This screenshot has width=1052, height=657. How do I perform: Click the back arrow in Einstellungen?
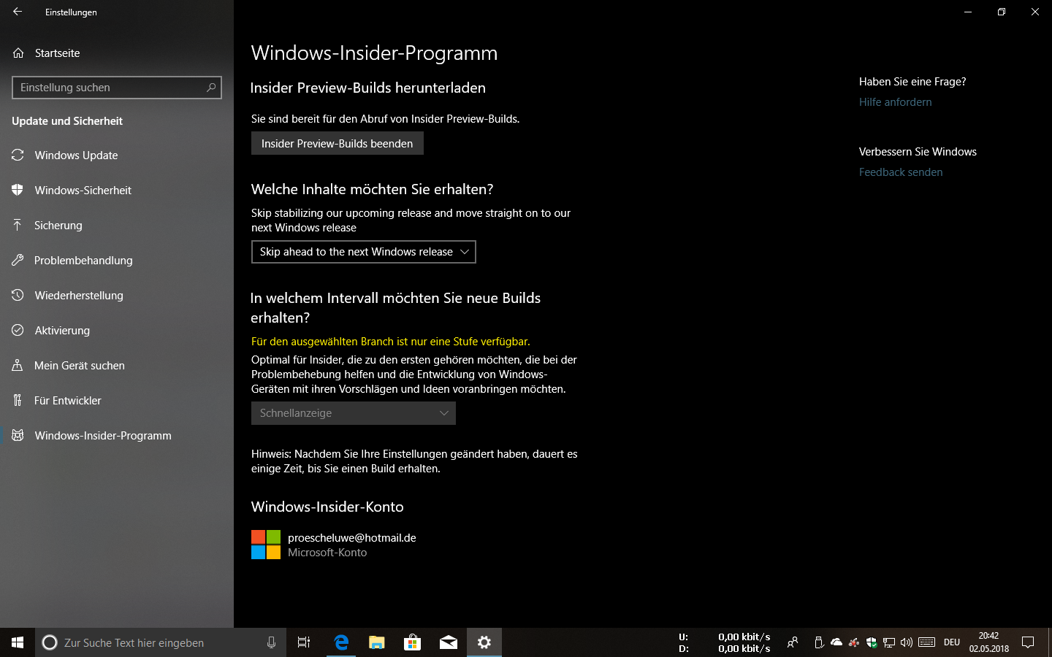(18, 12)
